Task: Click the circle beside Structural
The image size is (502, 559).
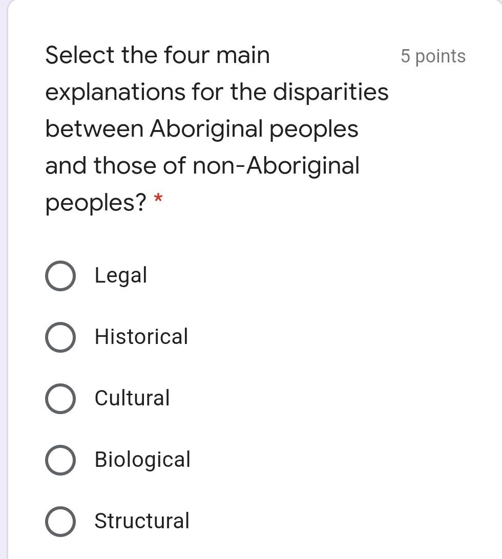Action: (60, 521)
